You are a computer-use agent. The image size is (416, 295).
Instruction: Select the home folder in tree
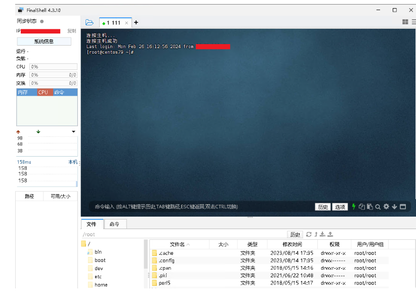click(98, 285)
